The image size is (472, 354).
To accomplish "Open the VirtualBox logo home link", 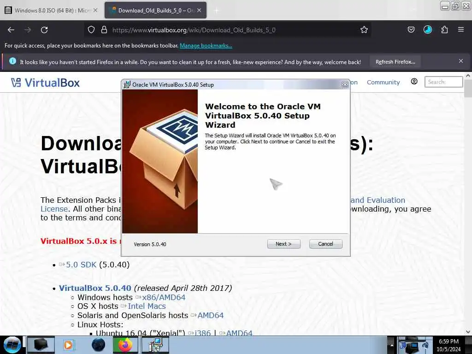I will pos(45,83).
